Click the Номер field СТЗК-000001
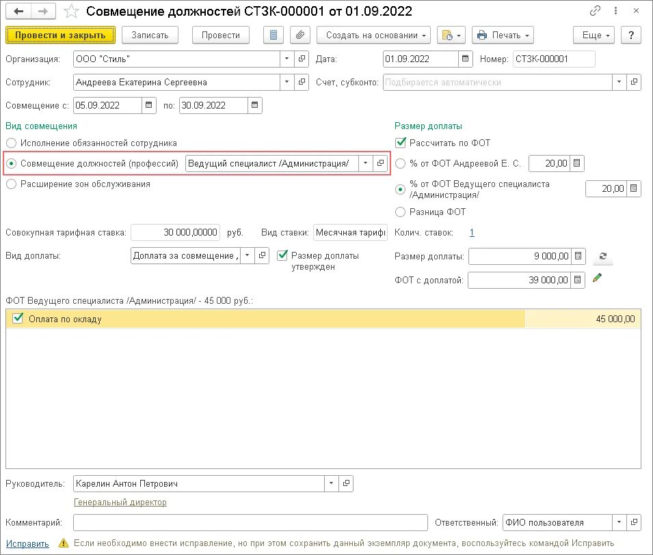 point(554,59)
